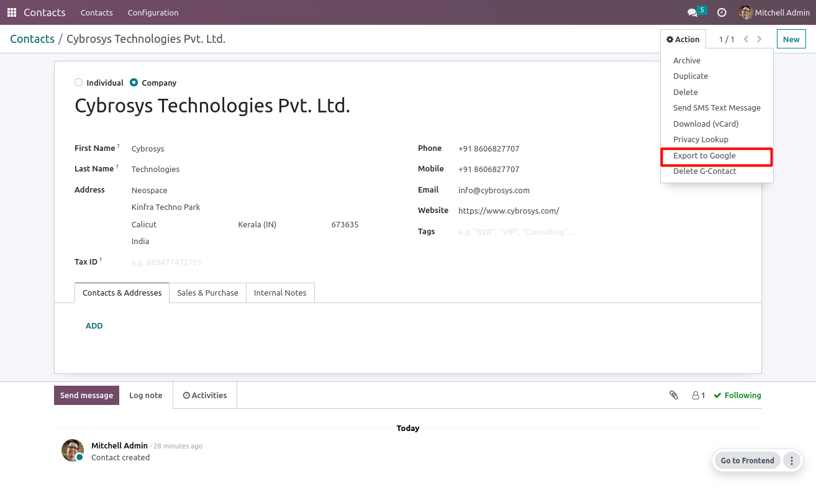Click the Send message button
The height and width of the screenshot is (500, 816).
click(x=86, y=395)
